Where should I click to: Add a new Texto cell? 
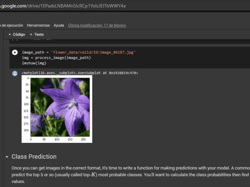37,34
